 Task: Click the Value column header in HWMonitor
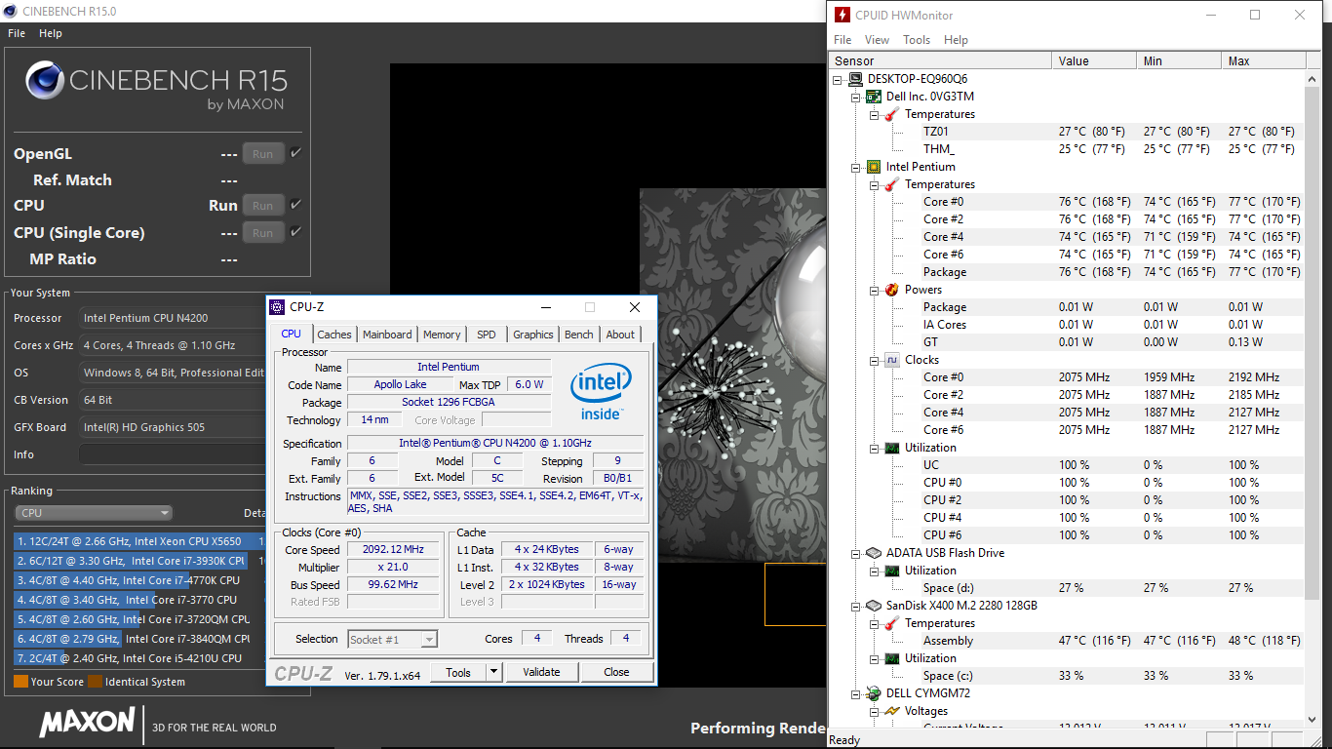click(1094, 60)
